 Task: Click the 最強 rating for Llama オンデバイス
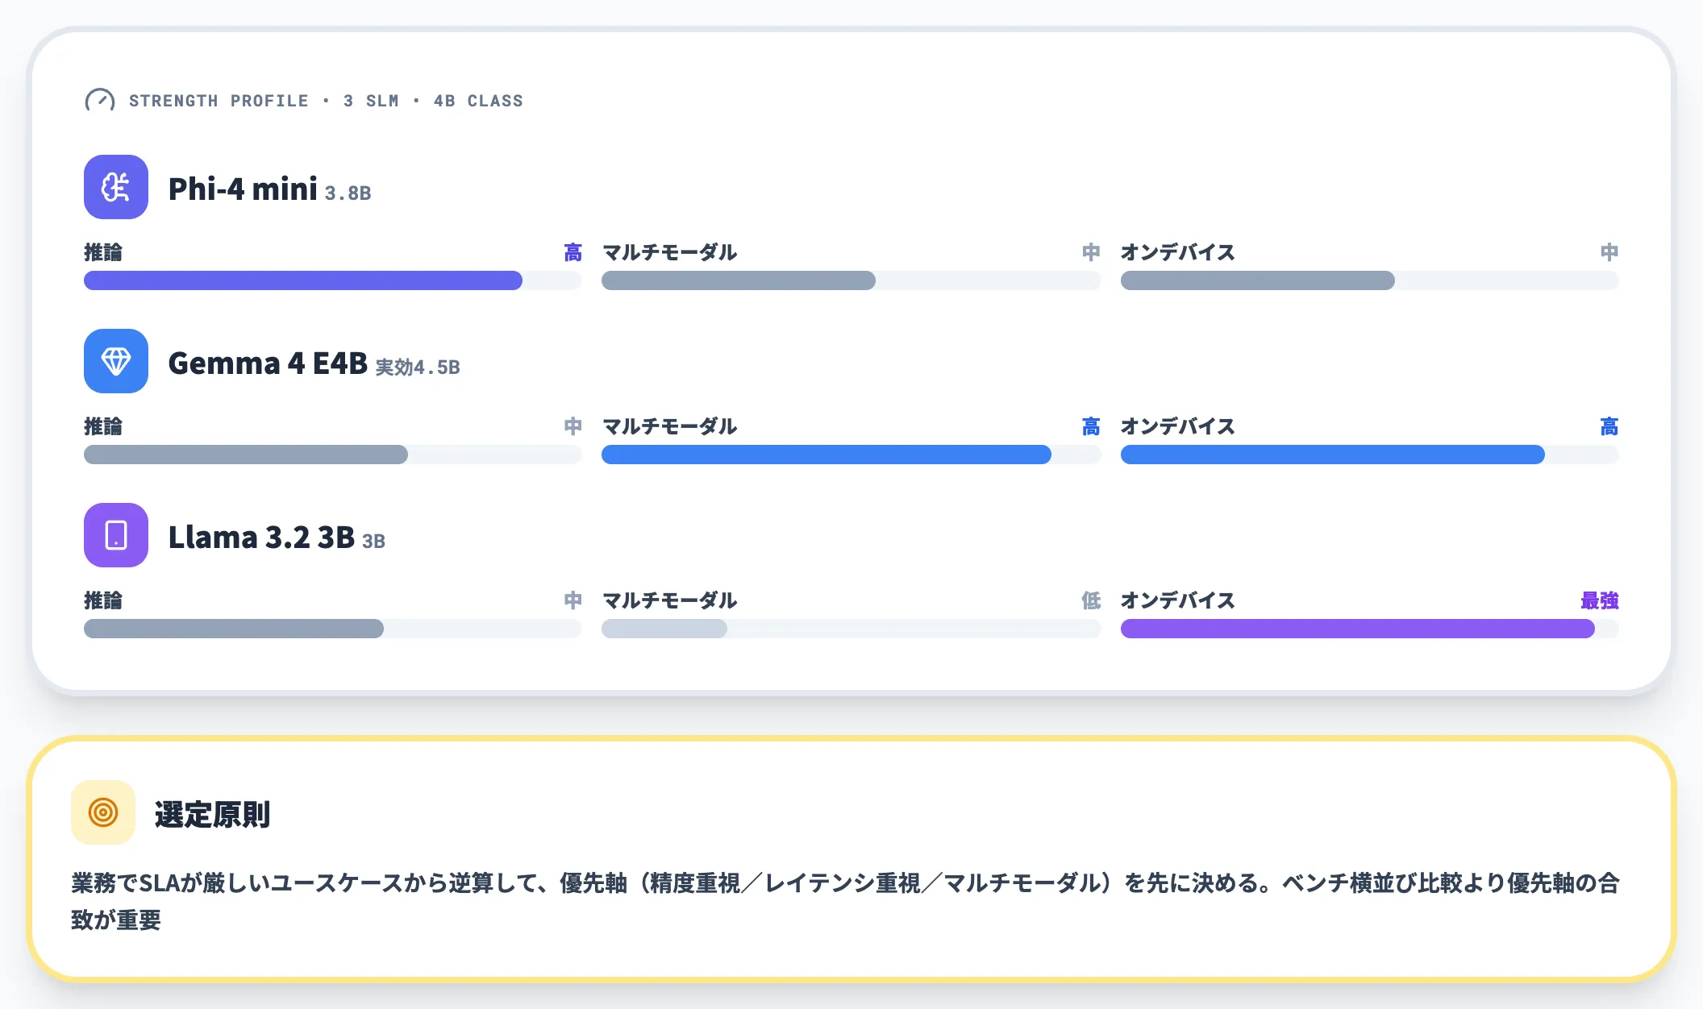click(x=1599, y=600)
